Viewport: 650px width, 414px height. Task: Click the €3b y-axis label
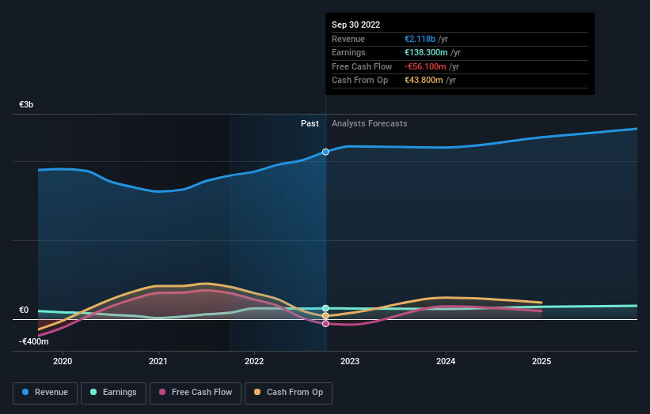coord(26,104)
